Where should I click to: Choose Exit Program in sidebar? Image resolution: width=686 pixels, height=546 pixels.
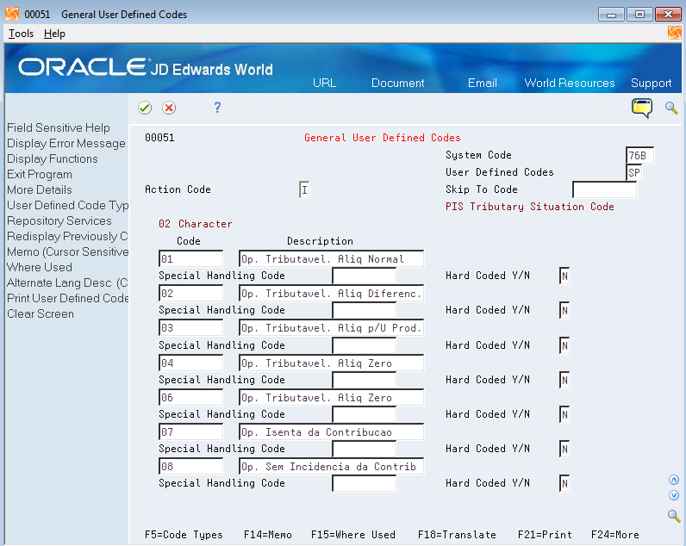40,175
